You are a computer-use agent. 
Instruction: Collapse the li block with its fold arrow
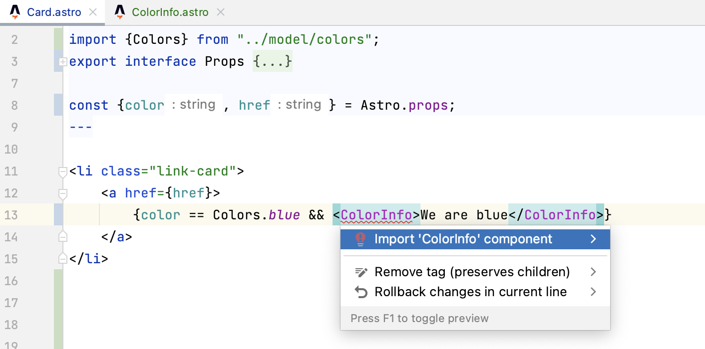tap(62, 171)
